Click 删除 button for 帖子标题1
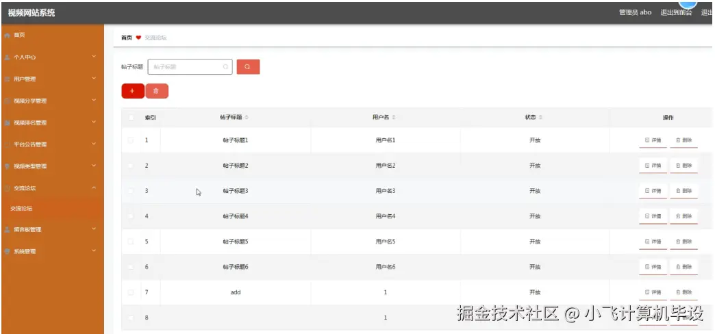715x334 pixels. 683,140
